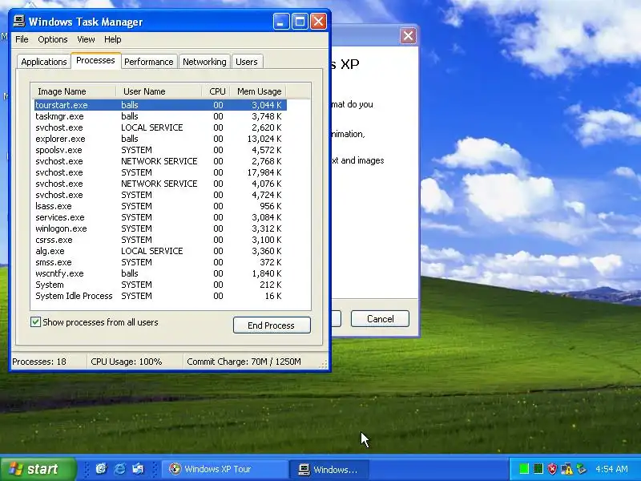This screenshot has height=481, width=641.
Task: Switch to the Networking tab
Action: pos(204,62)
